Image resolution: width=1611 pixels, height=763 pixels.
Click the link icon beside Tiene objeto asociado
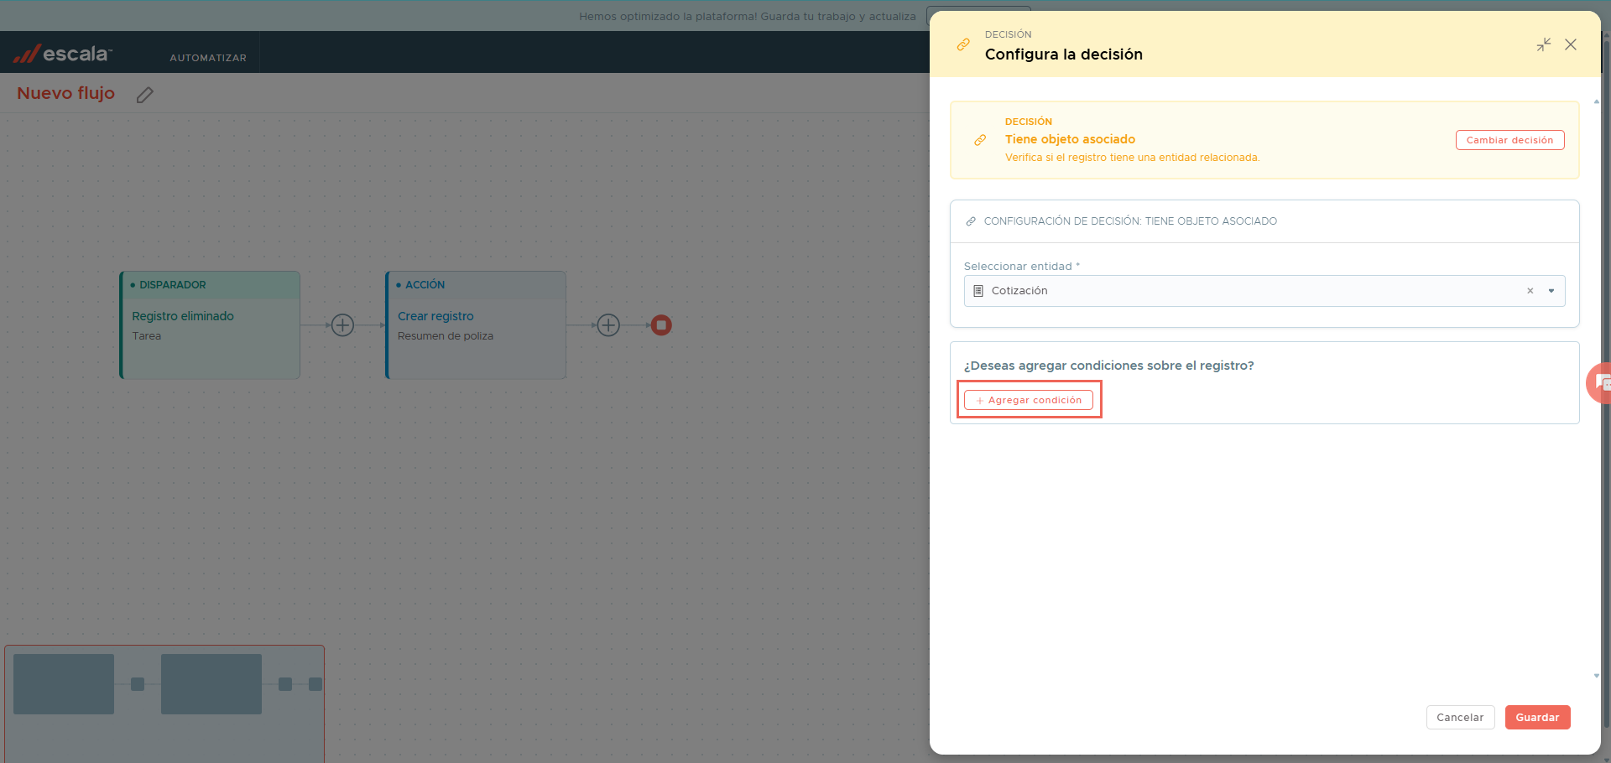click(980, 140)
